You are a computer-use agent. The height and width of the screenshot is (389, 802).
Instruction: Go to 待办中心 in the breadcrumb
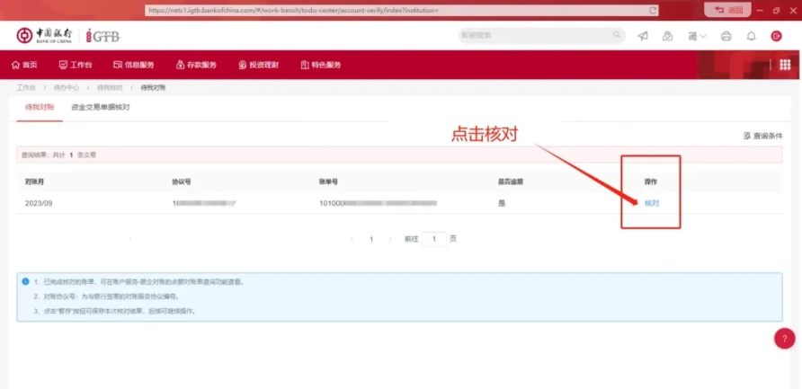(x=67, y=87)
